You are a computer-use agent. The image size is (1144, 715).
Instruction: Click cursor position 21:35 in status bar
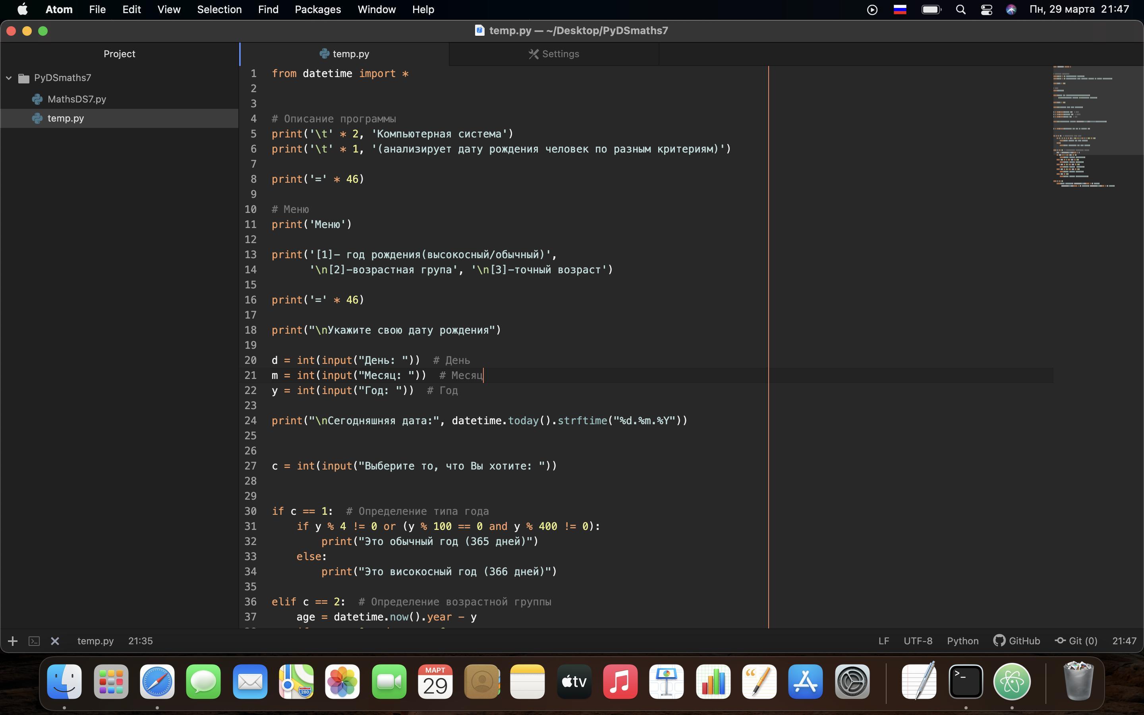(140, 641)
